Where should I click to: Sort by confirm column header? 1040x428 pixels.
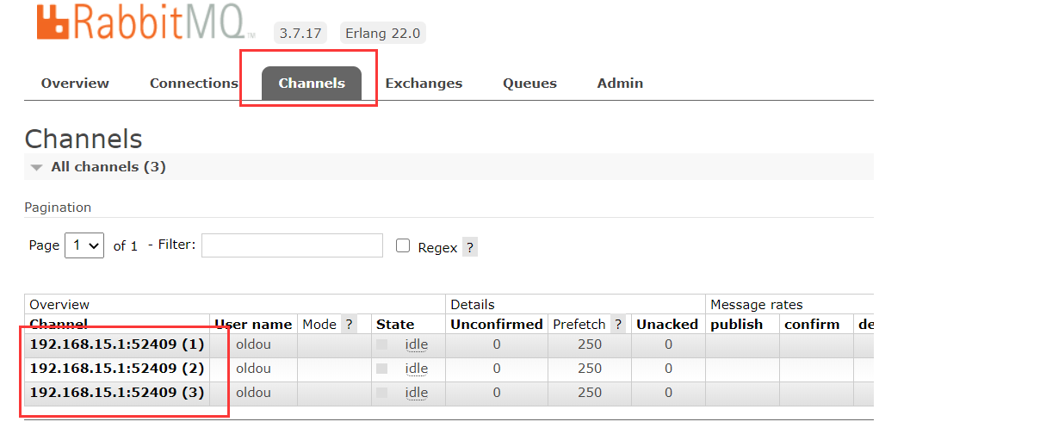[812, 325]
